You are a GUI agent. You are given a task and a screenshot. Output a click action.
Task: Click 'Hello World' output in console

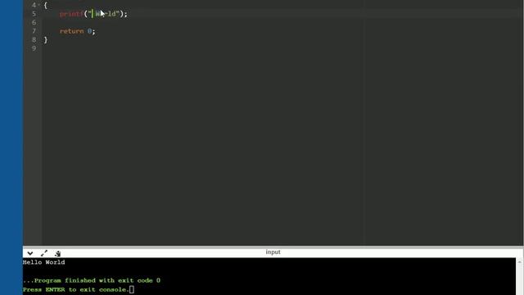pyautogui.click(x=43, y=262)
